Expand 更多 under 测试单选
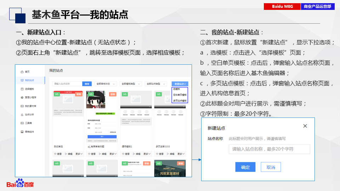Image resolution: width=340 pixels, height=191 pixels. (79, 154)
